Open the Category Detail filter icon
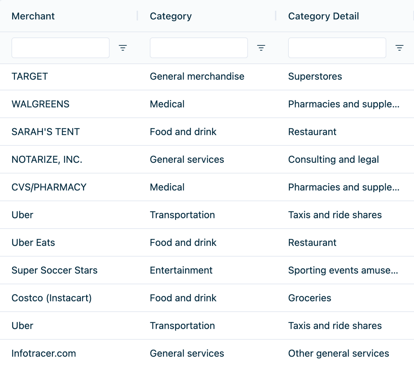 coord(399,48)
